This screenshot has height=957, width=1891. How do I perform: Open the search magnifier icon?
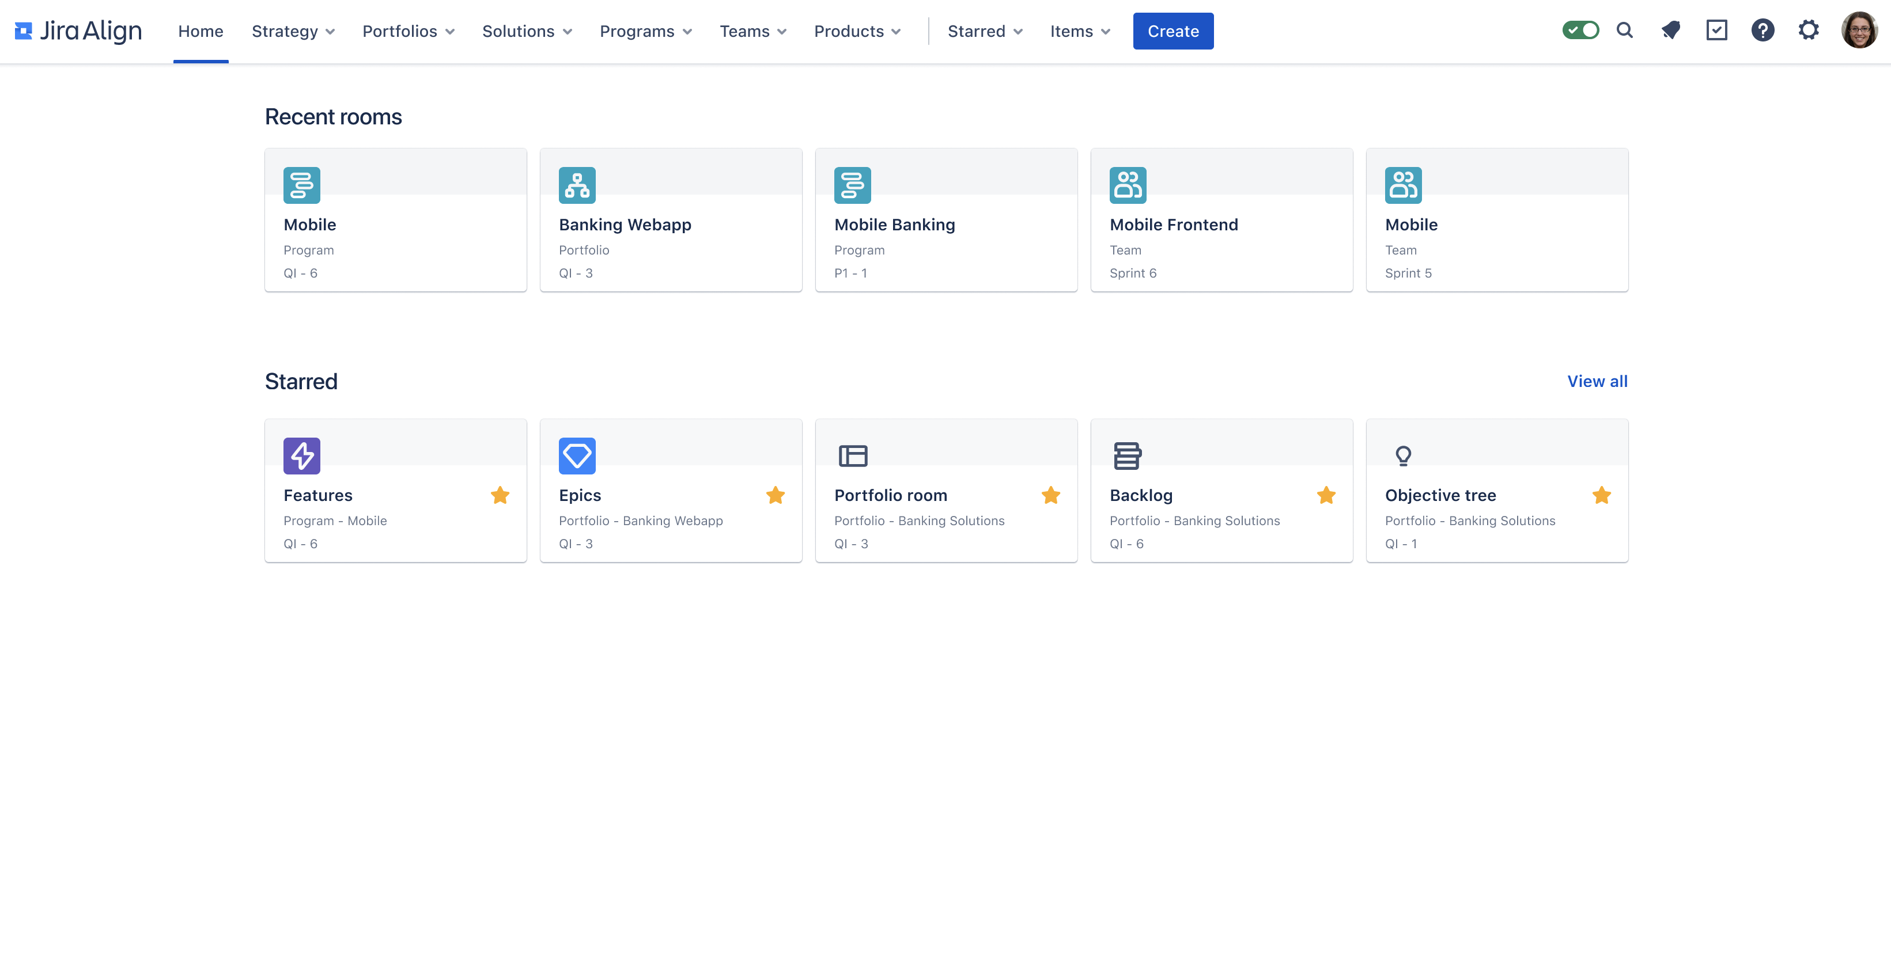[1625, 31]
